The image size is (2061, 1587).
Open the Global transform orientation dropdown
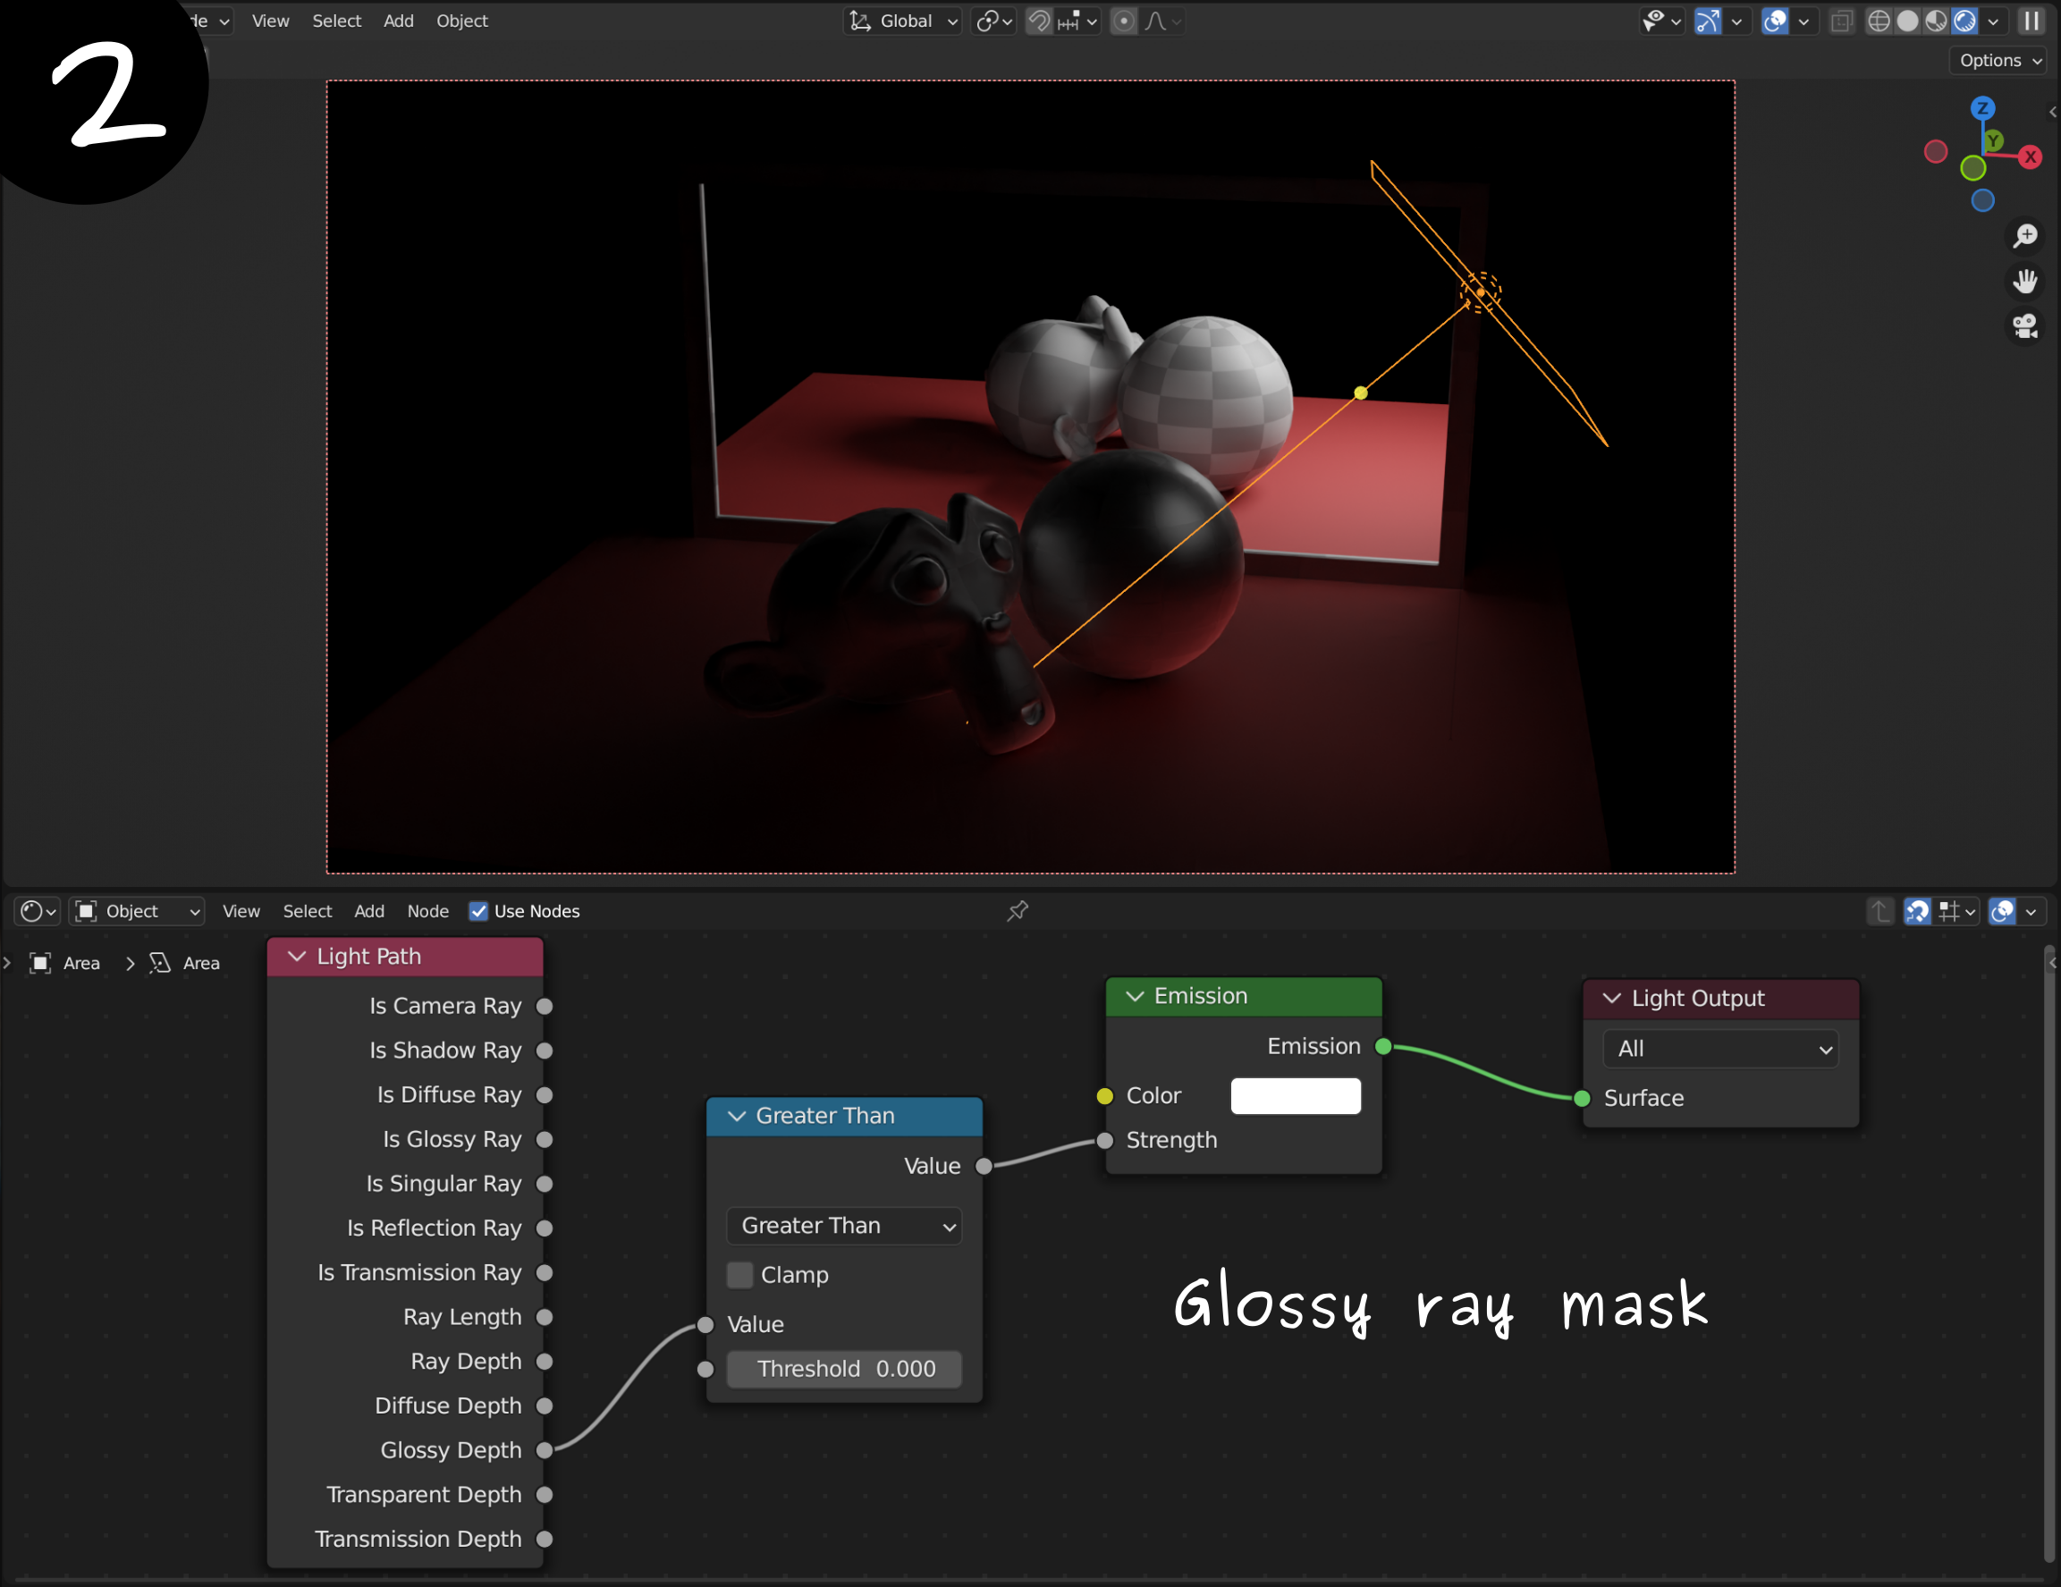pyautogui.click(x=902, y=21)
